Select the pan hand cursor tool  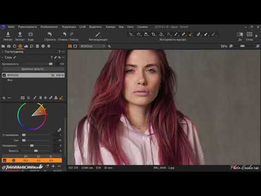tap(139, 34)
